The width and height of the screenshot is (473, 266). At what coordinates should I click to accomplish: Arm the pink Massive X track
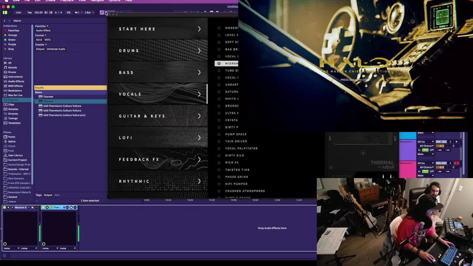click(456, 163)
